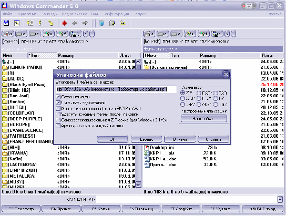This screenshot has width=286, height=216.
Task: Select the Desktop ini file row
Action: click(x=213, y=147)
